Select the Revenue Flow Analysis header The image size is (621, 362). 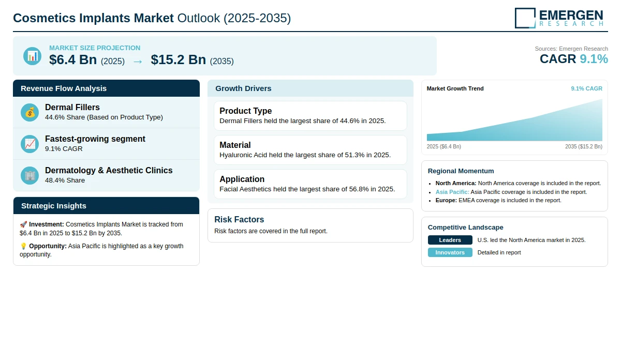106,88
